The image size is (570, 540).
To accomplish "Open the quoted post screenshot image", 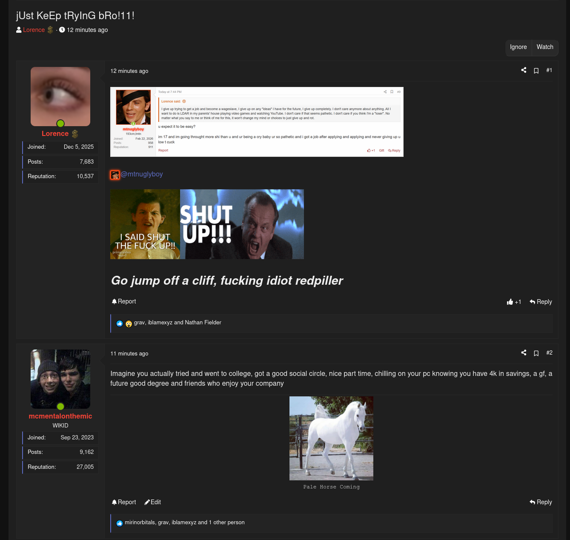I will (x=257, y=122).
